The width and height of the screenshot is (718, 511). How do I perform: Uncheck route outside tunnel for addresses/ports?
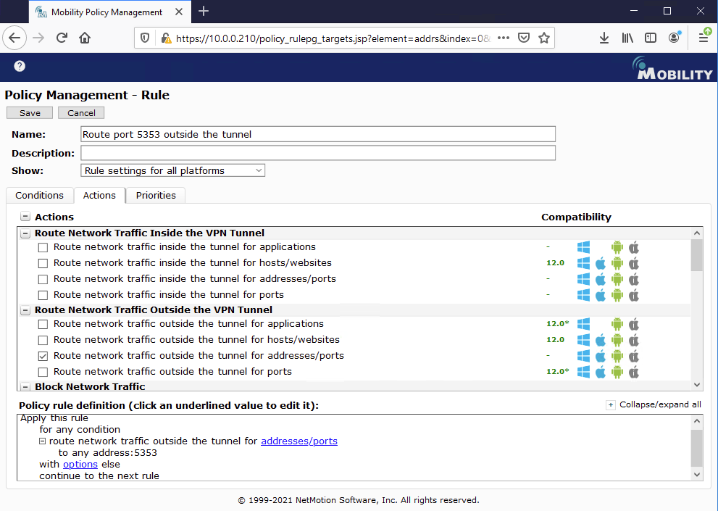click(43, 356)
